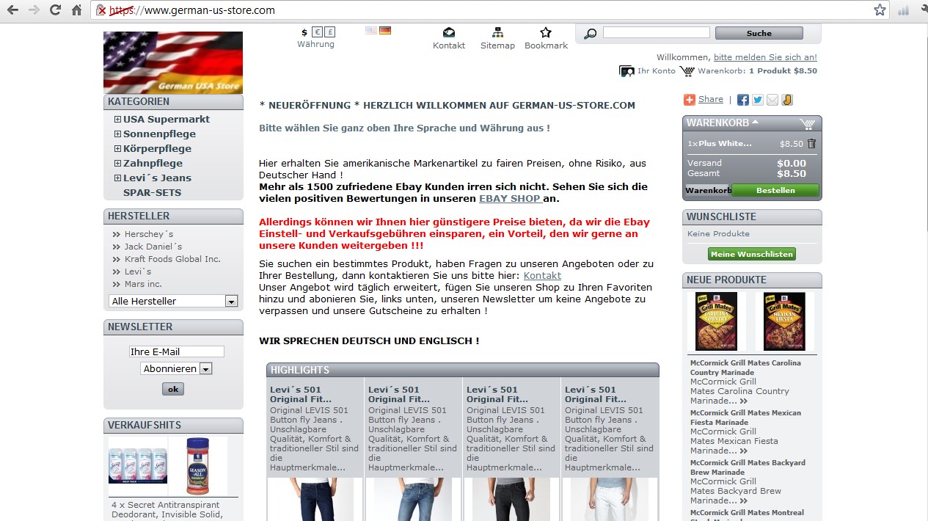Click the Meine Wunschlisten button
Screen dimensions: 928x521
[x=752, y=254]
